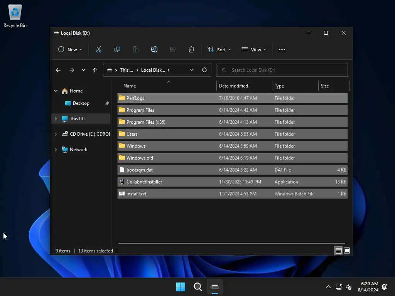The image size is (395, 296).
Task: Click the network tray icon
Action: 339,287
